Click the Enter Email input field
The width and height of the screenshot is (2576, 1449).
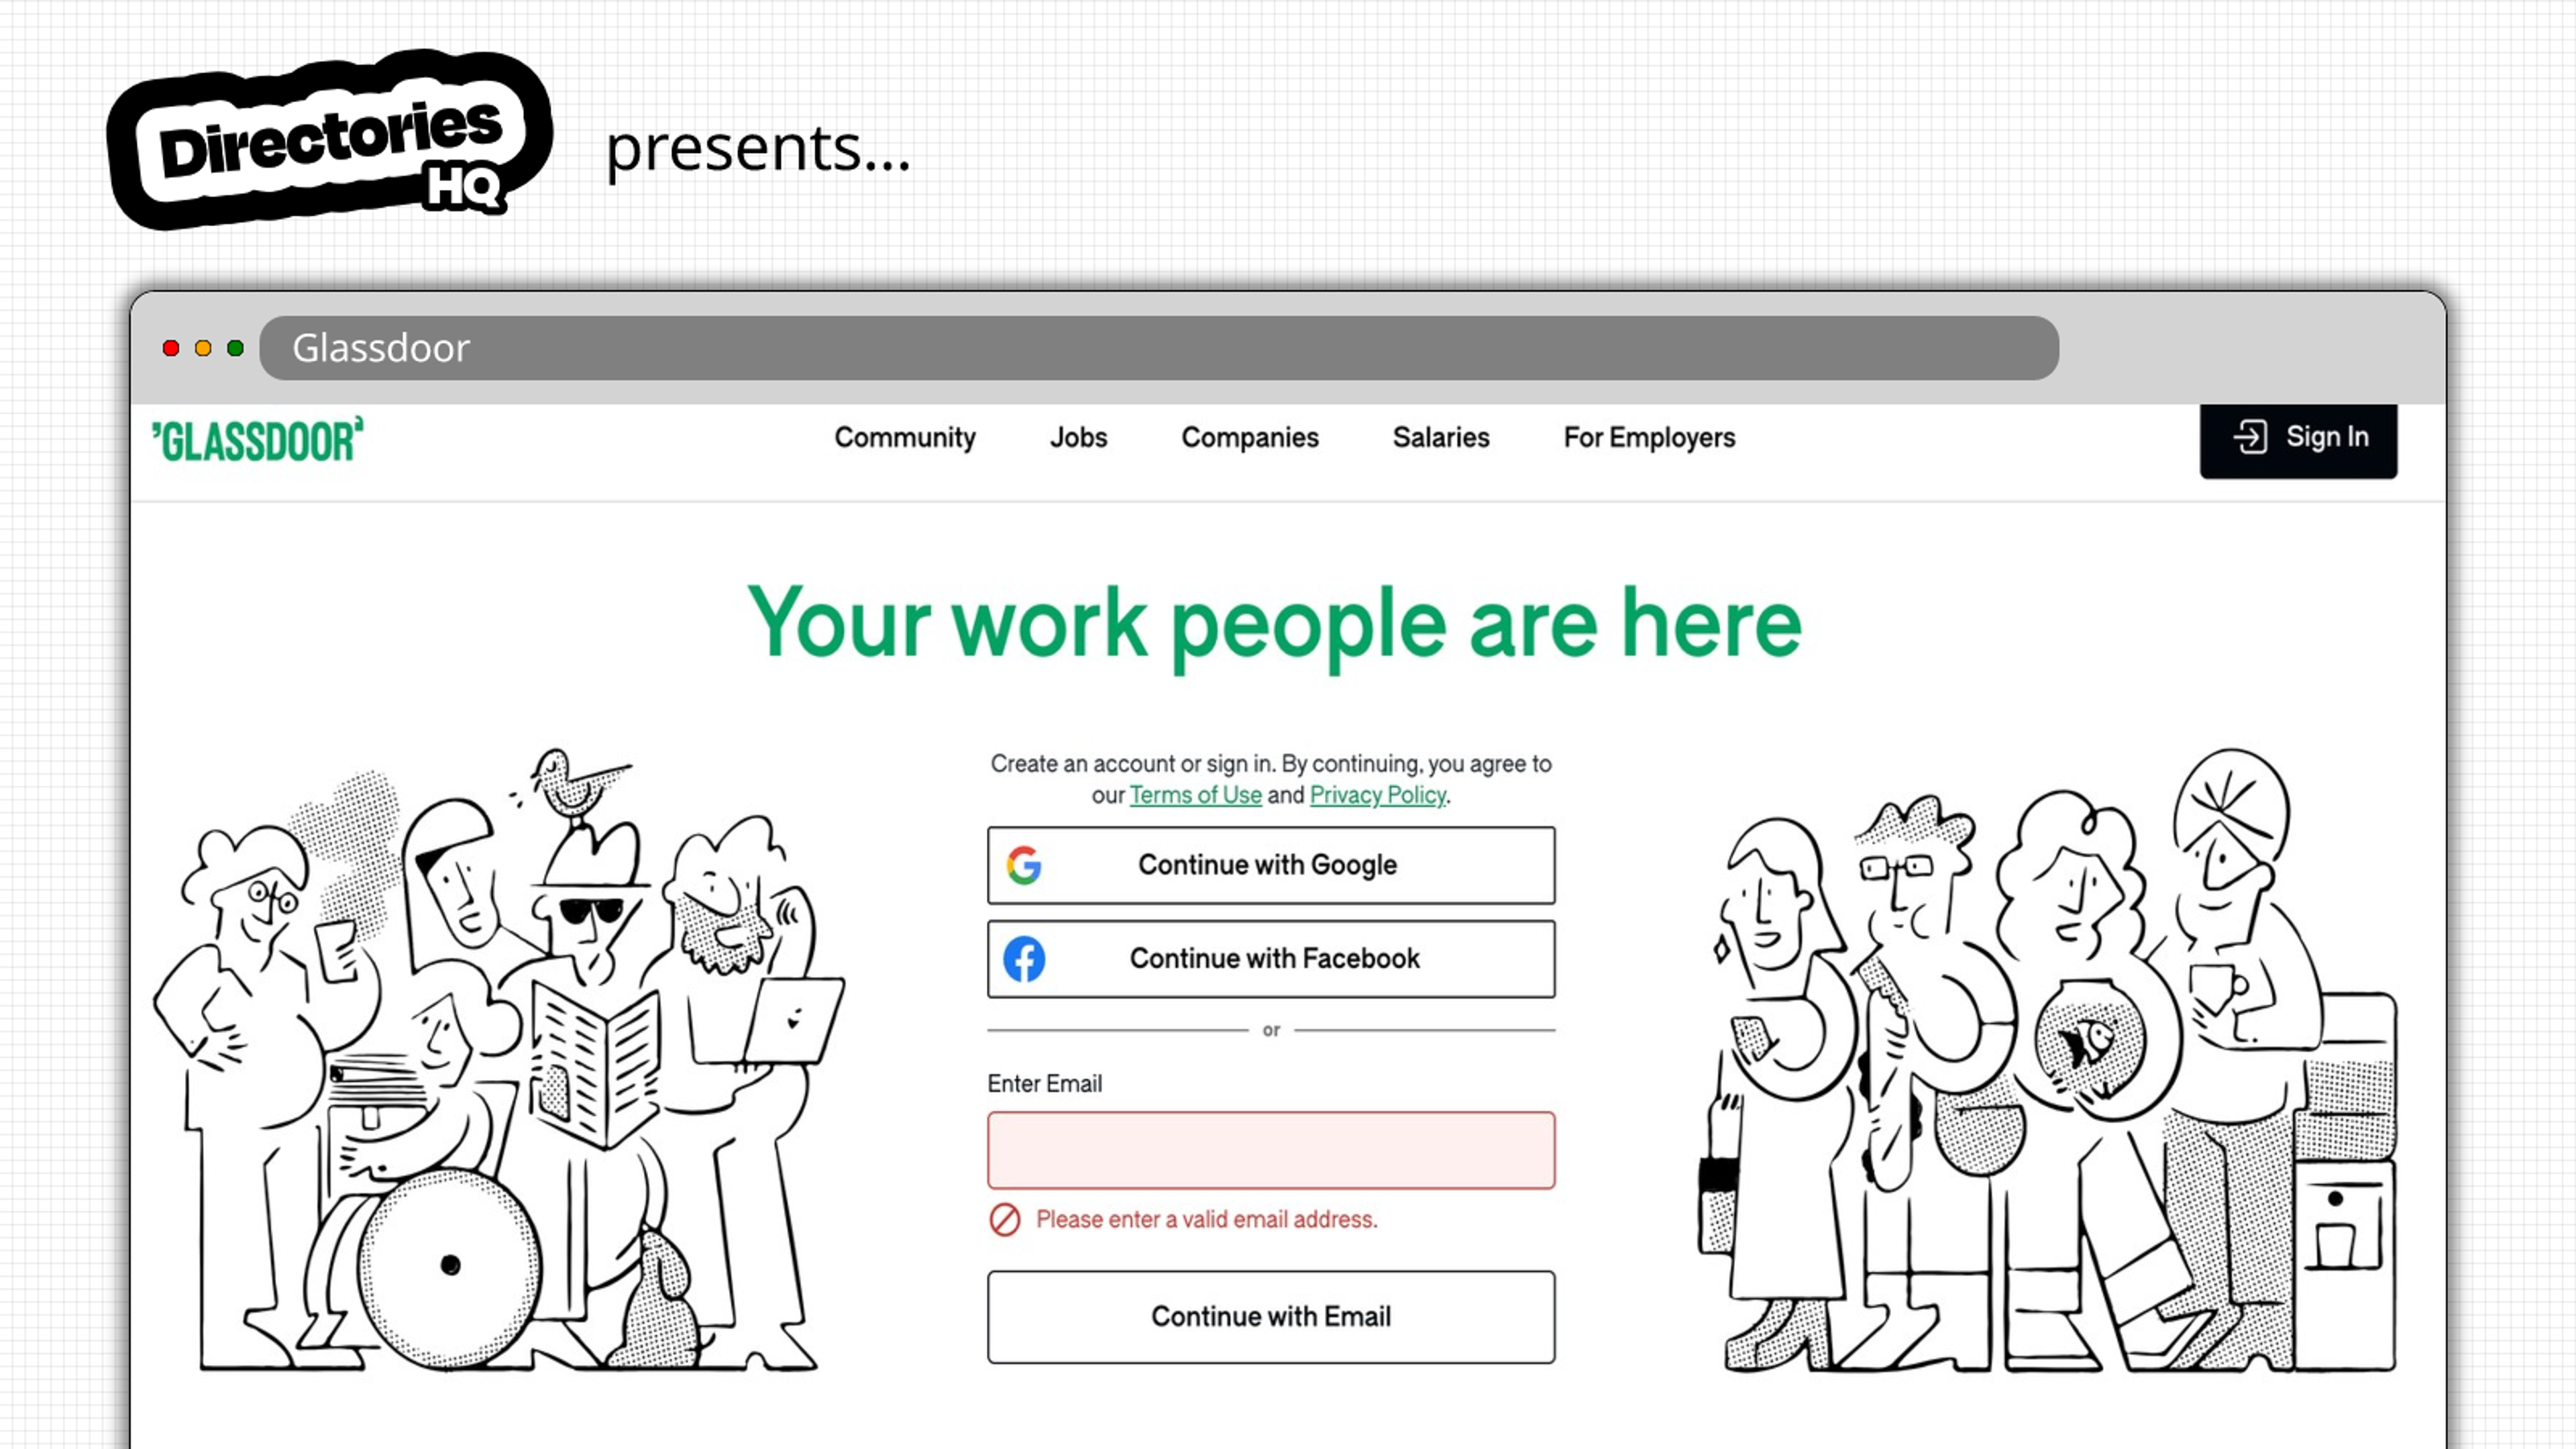tap(1271, 1150)
